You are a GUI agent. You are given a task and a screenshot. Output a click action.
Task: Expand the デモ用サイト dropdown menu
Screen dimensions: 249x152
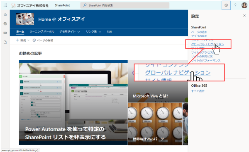click(x=70, y=32)
